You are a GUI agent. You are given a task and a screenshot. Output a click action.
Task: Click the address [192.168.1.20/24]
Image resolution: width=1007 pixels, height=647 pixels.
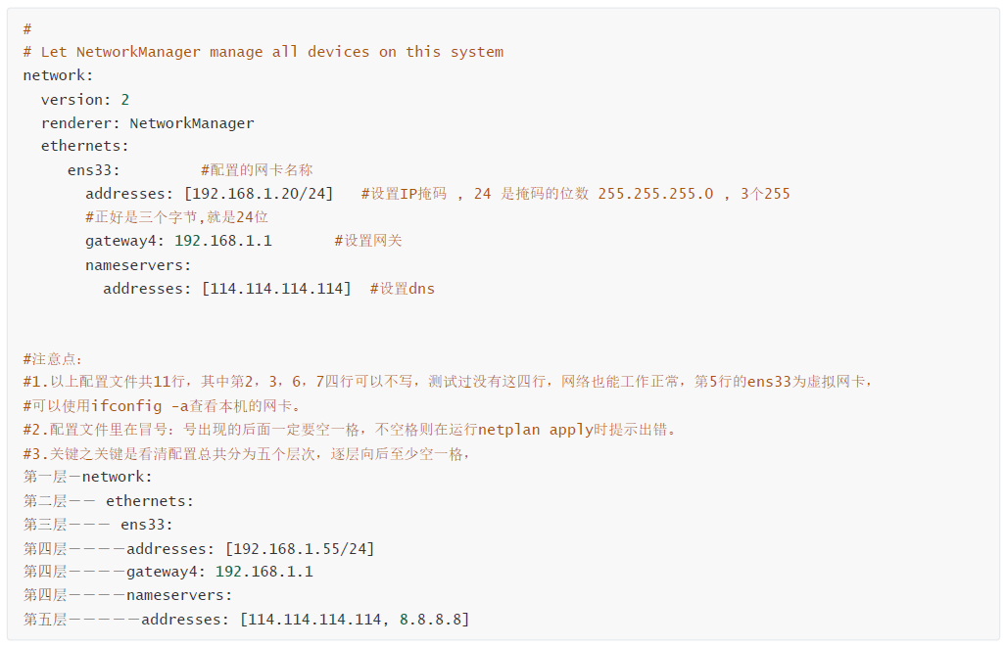point(259,194)
